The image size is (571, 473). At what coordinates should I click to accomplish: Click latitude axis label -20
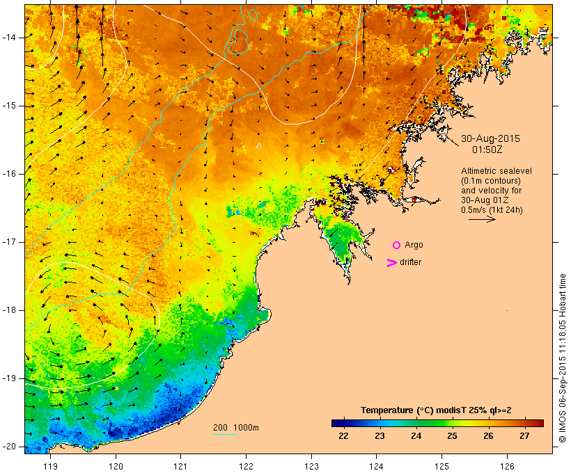[8, 447]
